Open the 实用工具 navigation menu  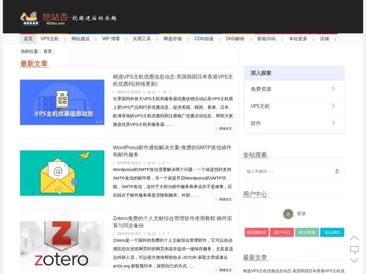(142, 39)
